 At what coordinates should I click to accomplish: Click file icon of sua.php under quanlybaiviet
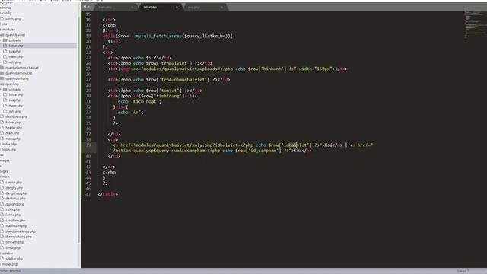(x=5, y=51)
